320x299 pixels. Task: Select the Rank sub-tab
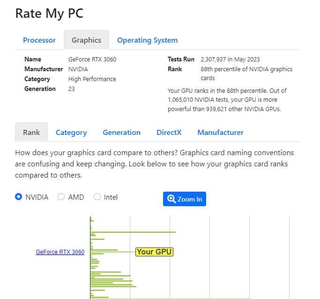coord(31,132)
